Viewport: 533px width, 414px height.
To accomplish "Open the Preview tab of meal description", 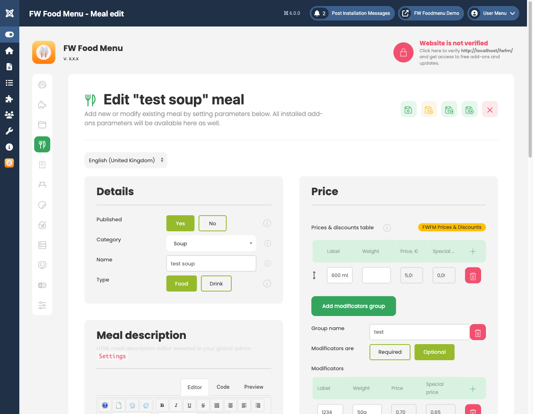I will pos(253,387).
